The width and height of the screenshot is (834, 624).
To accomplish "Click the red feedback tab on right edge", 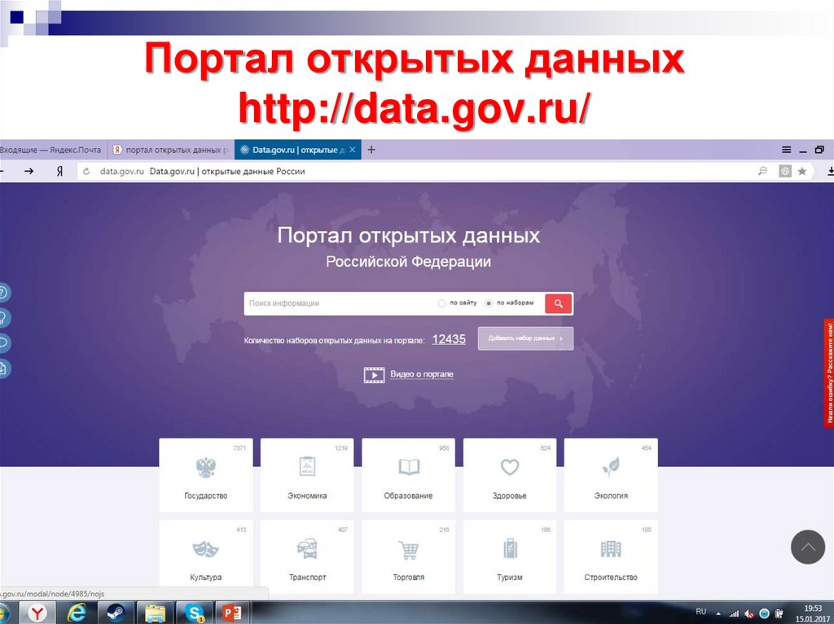I will 828,373.
